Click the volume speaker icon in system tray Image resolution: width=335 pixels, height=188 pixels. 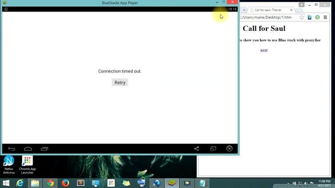pyautogui.click(x=306, y=183)
